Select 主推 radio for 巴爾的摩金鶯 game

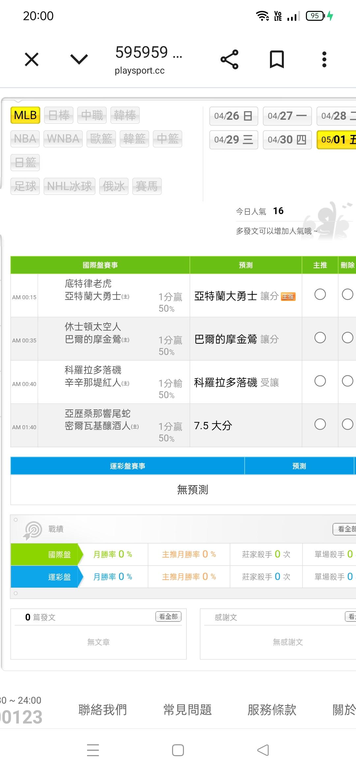pyautogui.click(x=320, y=338)
